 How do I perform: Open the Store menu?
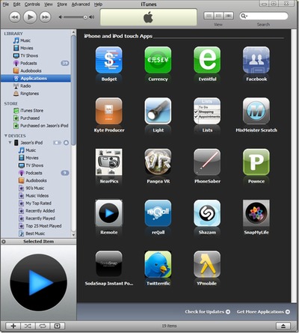point(62,4)
